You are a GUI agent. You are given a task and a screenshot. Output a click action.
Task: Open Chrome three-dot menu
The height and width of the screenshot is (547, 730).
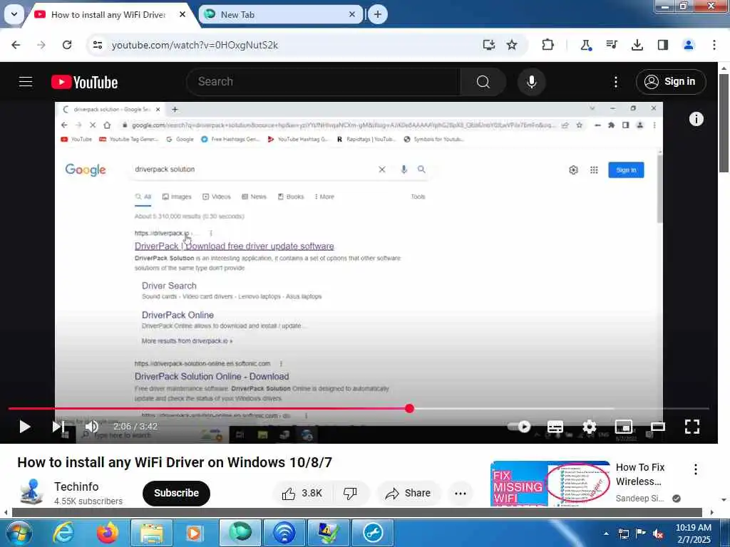tap(714, 45)
